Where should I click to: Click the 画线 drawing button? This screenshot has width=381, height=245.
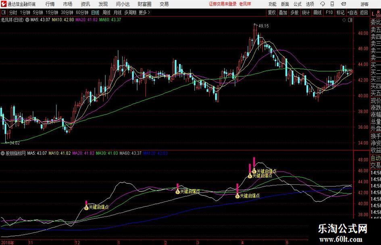pyautogui.click(x=317, y=12)
